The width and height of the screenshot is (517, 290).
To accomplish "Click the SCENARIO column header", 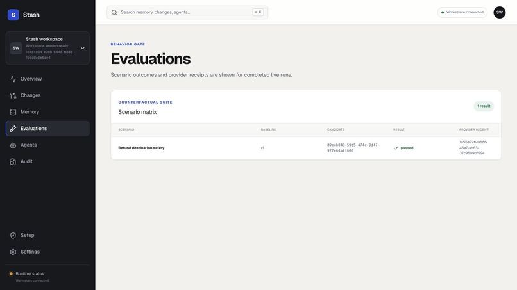I will (126, 129).
